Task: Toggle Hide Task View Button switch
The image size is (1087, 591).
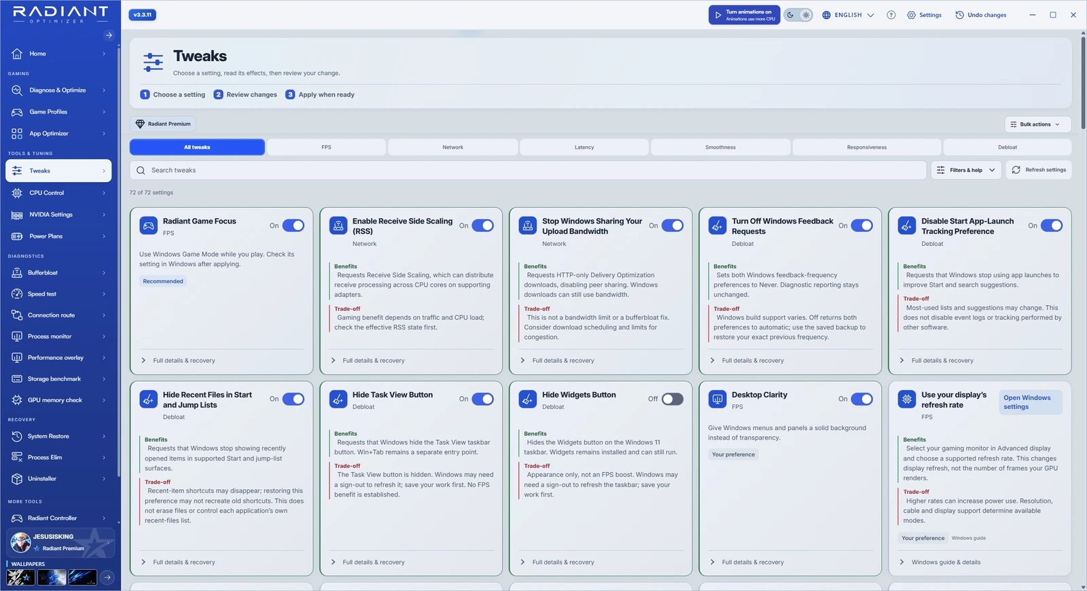Action: (483, 399)
